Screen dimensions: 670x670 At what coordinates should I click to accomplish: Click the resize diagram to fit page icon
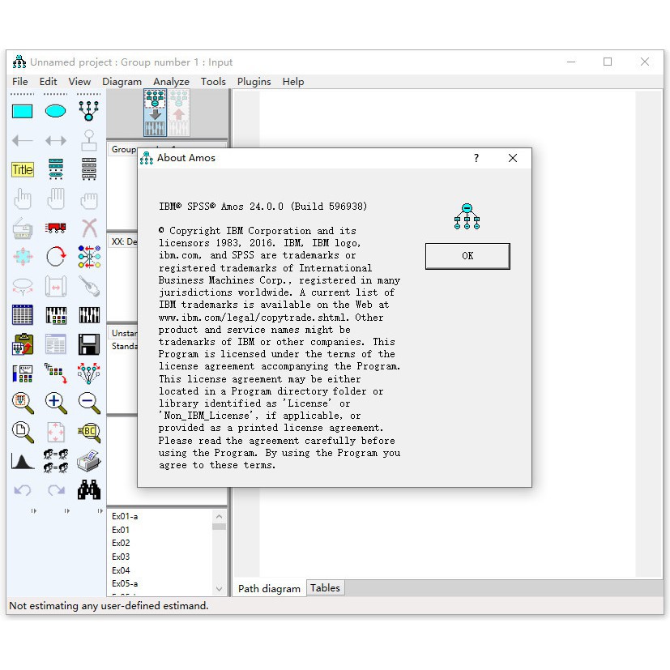pyautogui.click(x=56, y=432)
